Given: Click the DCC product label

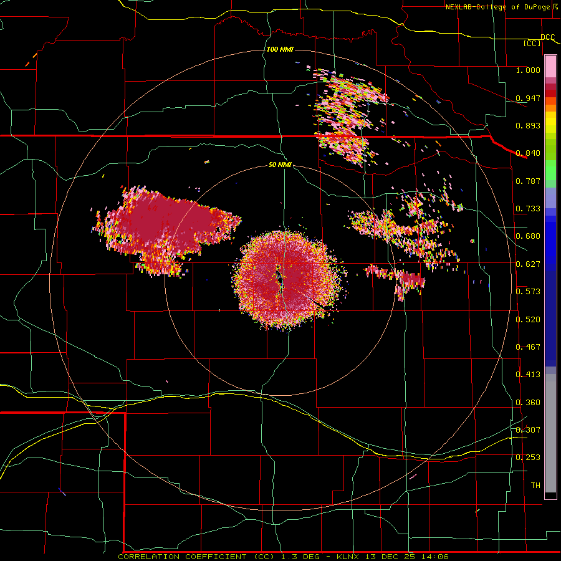Looking at the screenshot, I should (548, 37).
